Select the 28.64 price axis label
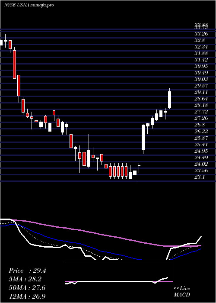 click(x=201, y=99)
